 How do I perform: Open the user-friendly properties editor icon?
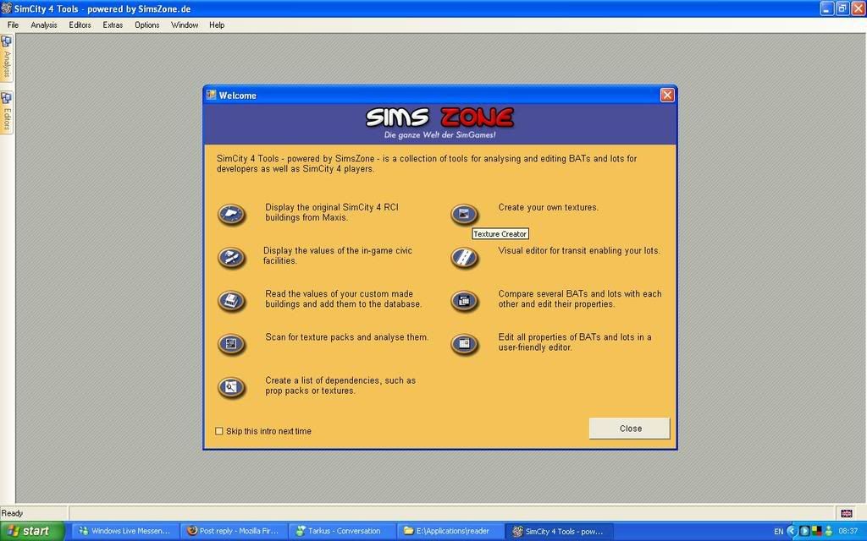(x=464, y=344)
